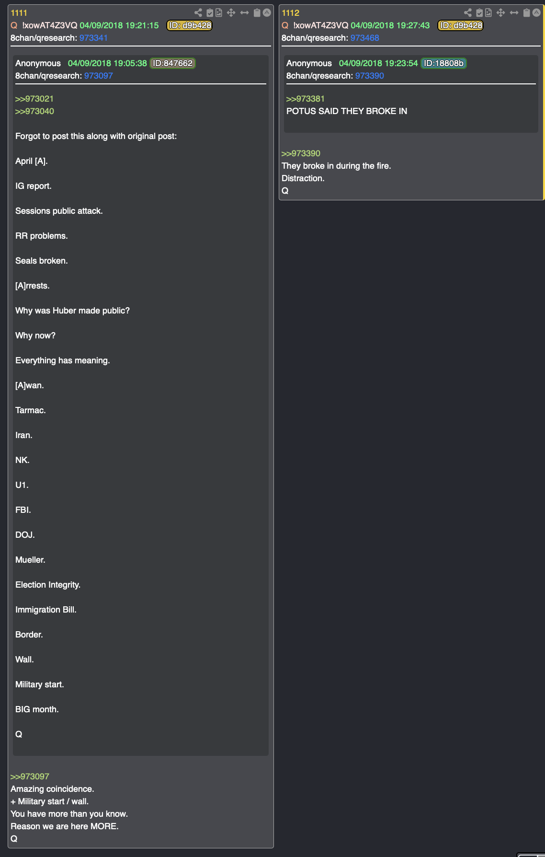Viewport: 545px width, 857px height.
Task: Open 8chan link 973468
Action: [x=364, y=38]
